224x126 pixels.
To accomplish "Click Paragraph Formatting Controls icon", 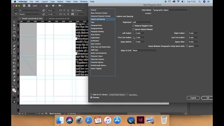I will click(16, 14).
